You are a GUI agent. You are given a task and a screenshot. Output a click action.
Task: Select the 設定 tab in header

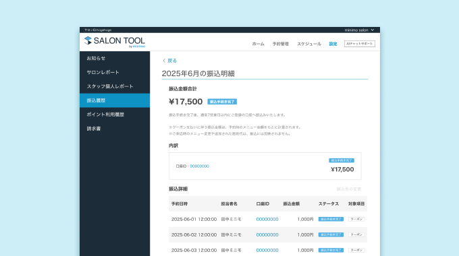point(333,44)
